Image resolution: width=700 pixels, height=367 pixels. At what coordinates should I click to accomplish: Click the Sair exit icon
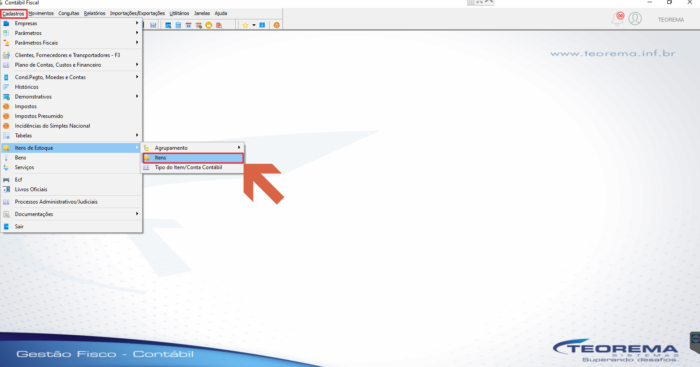[x=6, y=227]
